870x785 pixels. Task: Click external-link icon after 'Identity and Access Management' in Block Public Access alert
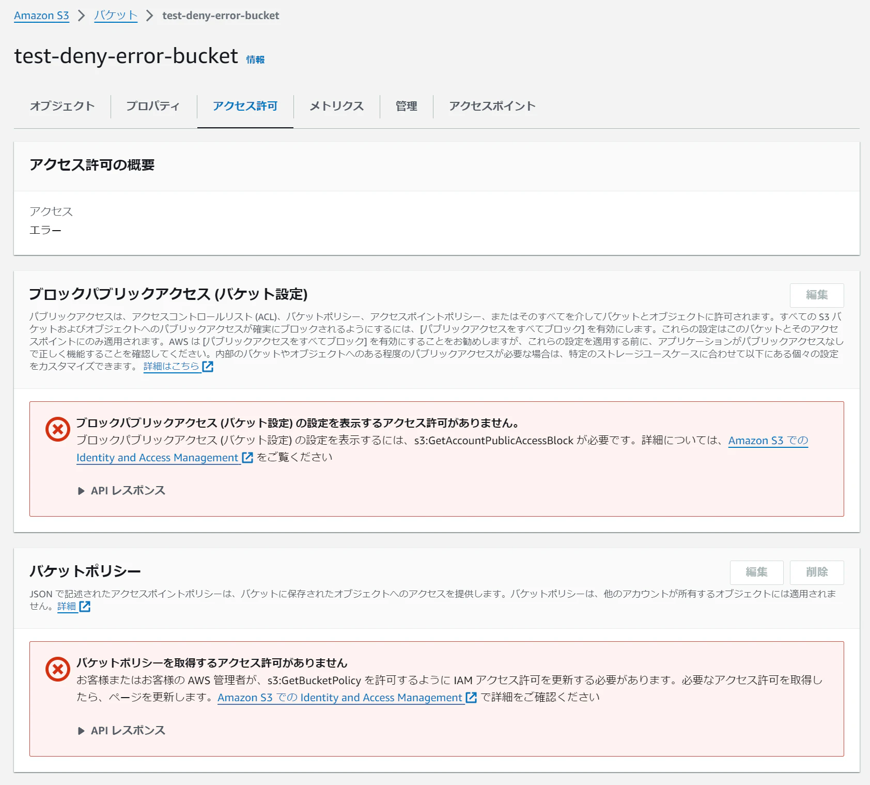(x=247, y=458)
